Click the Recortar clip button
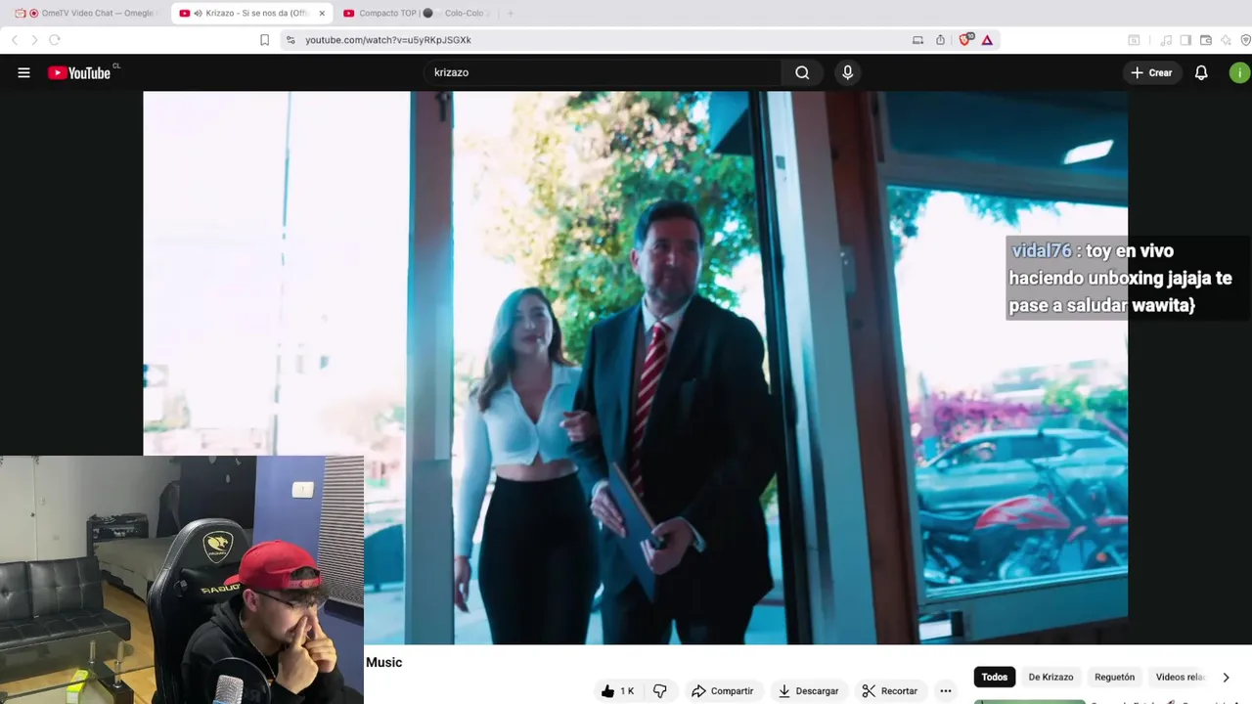This screenshot has height=704, width=1252. click(x=889, y=691)
